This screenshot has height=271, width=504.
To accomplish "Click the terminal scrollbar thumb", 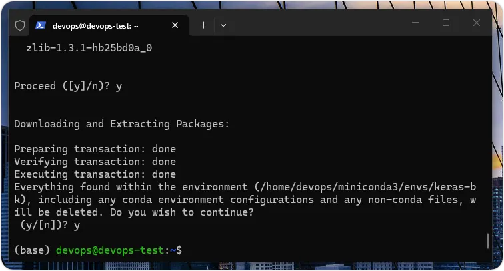I will [489, 240].
